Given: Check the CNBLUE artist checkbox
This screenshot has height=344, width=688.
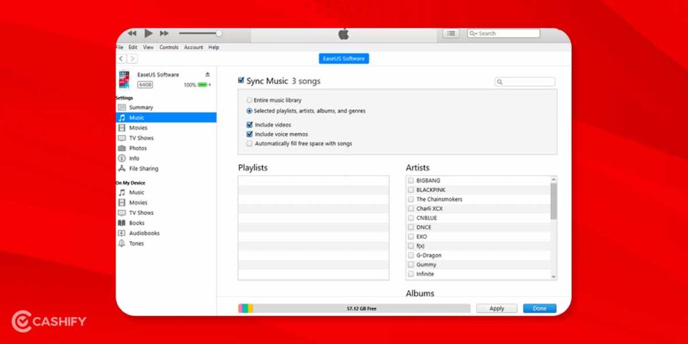Looking at the screenshot, I should [x=411, y=218].
